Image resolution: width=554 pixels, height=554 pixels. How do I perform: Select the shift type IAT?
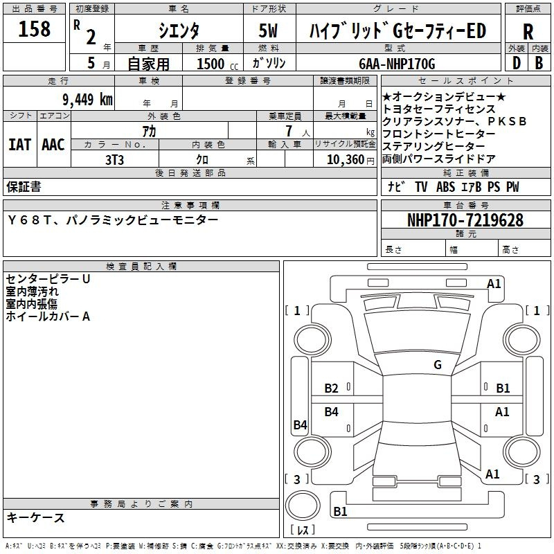tap(20, 145)
